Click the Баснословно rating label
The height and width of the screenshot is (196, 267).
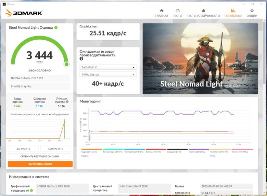coord(39,70)
